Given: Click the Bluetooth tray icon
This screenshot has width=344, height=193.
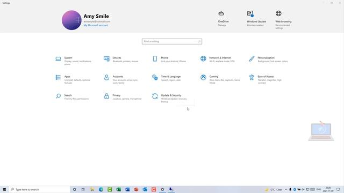Looking at the screenshot, I should [x=295, y=189].
